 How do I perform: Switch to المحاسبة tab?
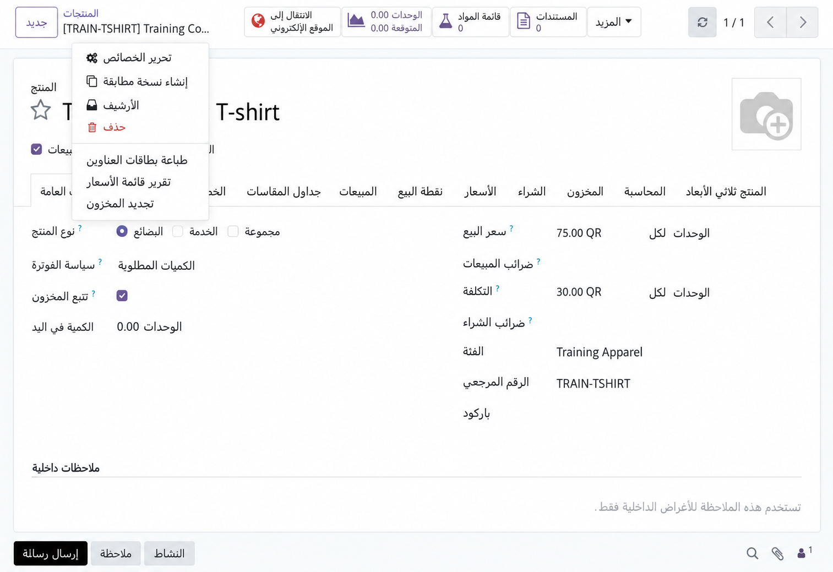point(645,191)
